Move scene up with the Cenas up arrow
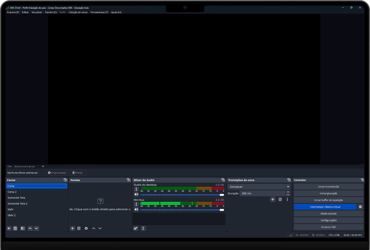 coord(30,228)
